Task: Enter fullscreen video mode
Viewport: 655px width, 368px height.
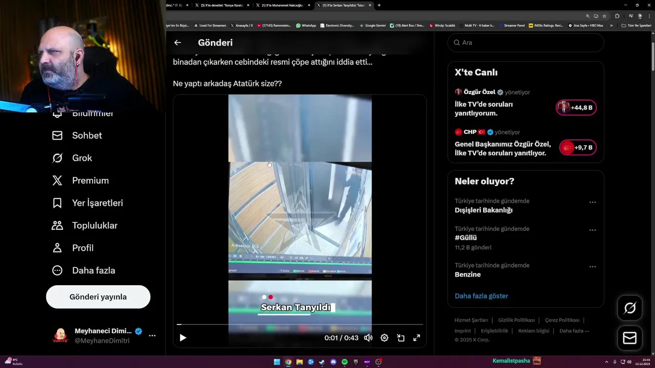Action: click(x=417, y=338)
